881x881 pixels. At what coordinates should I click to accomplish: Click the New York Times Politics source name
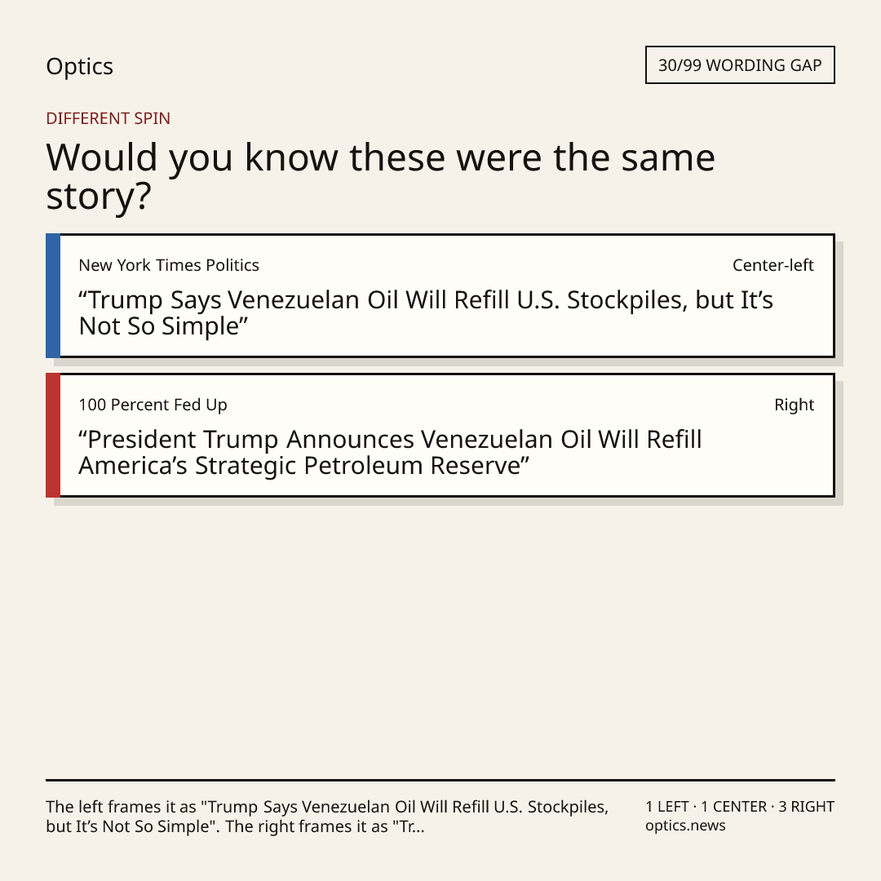(169, 265)
